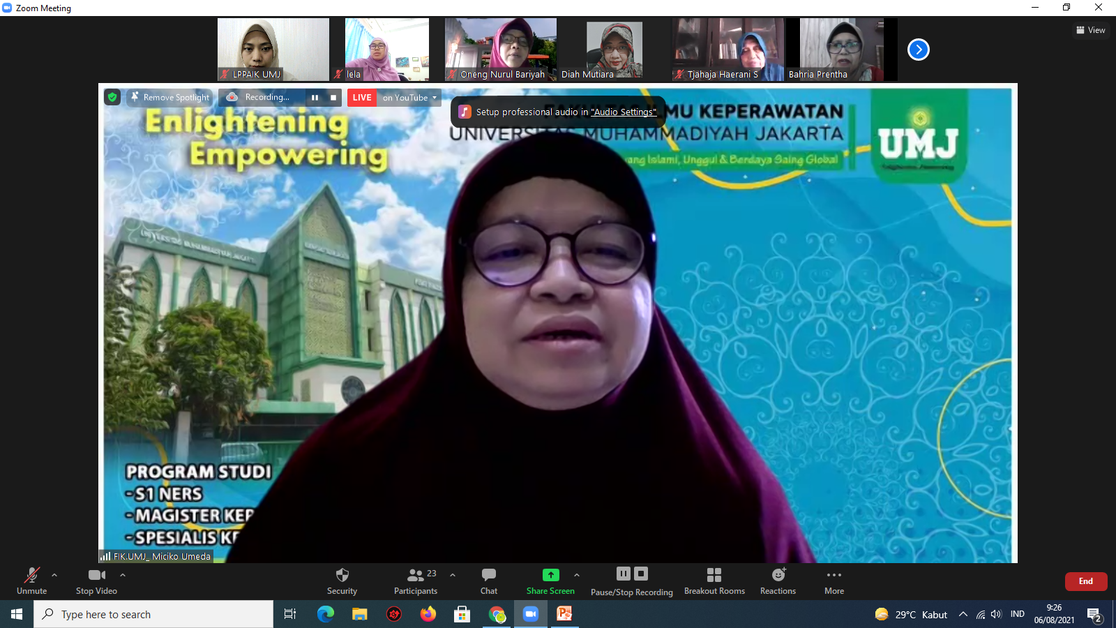Open the red antivirus taskbar icon
This screenshot has width=1116, height=628.
pyautogui.click(x=394, y=614)
